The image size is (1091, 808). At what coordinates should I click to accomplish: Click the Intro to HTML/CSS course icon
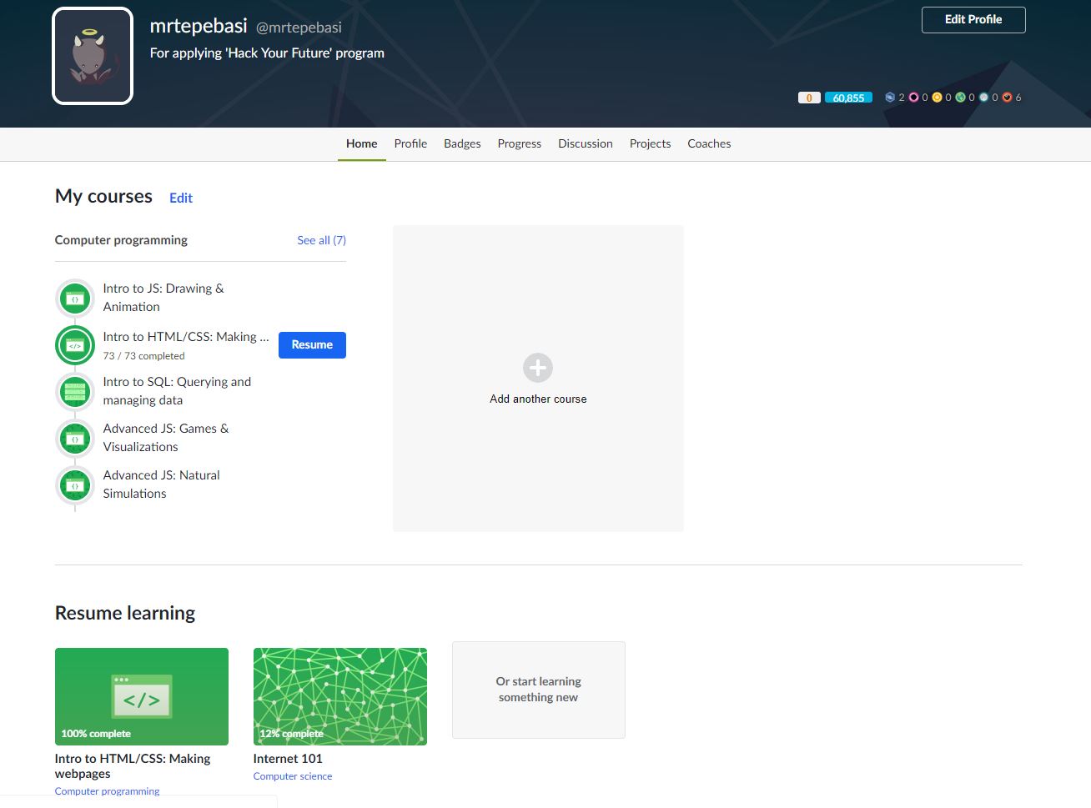pyautogui.click(x=75, y=345)
